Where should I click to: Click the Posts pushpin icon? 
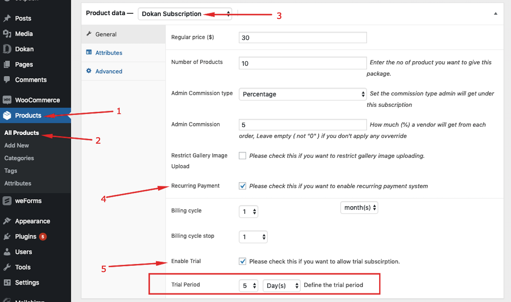[7, 18]
